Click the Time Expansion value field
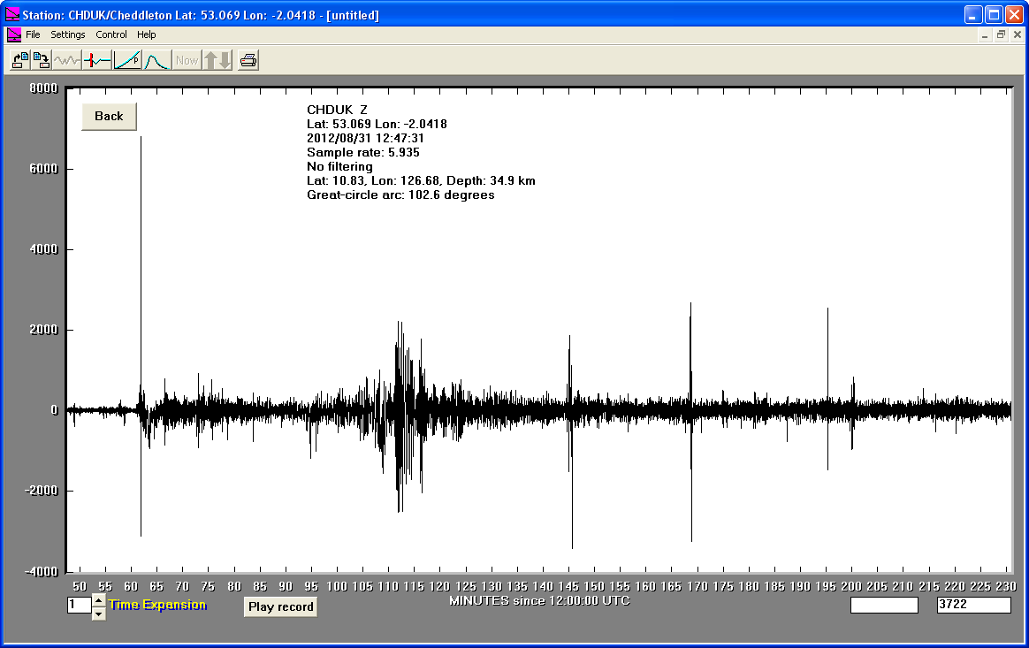 coord(80,605)
